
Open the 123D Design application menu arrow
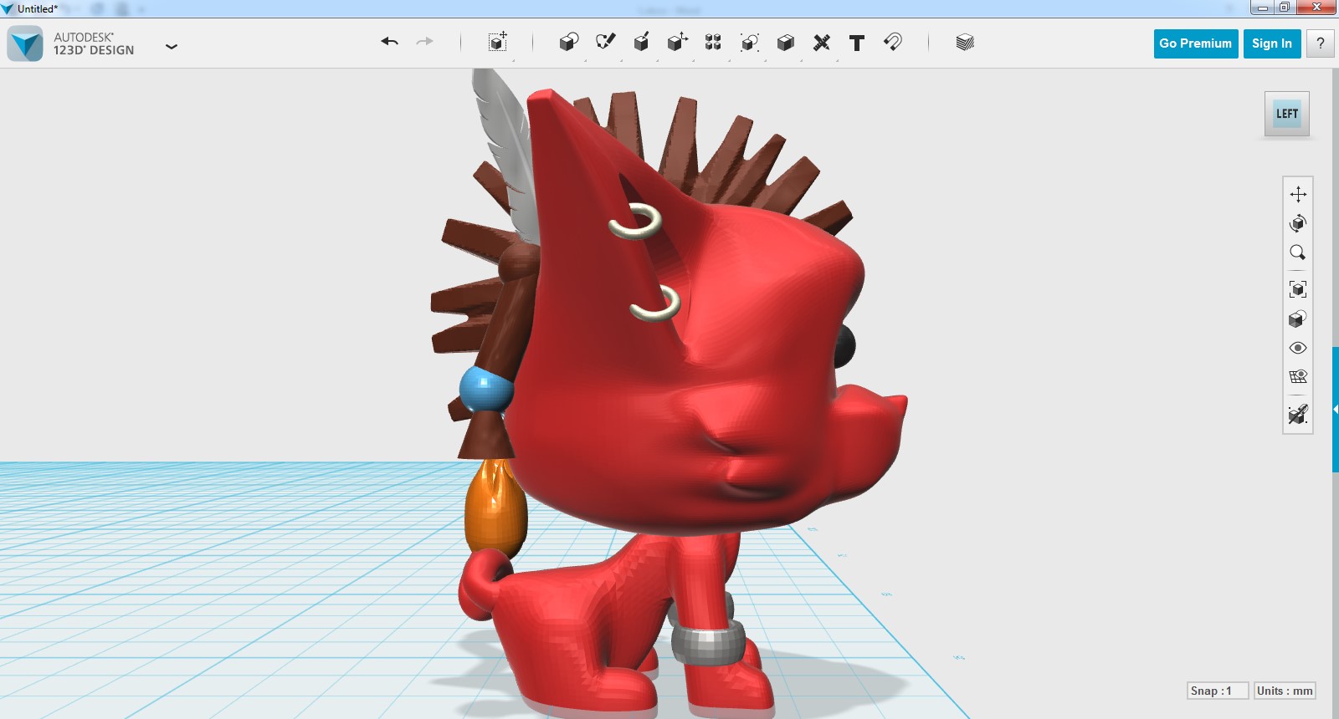pos(172,47)
